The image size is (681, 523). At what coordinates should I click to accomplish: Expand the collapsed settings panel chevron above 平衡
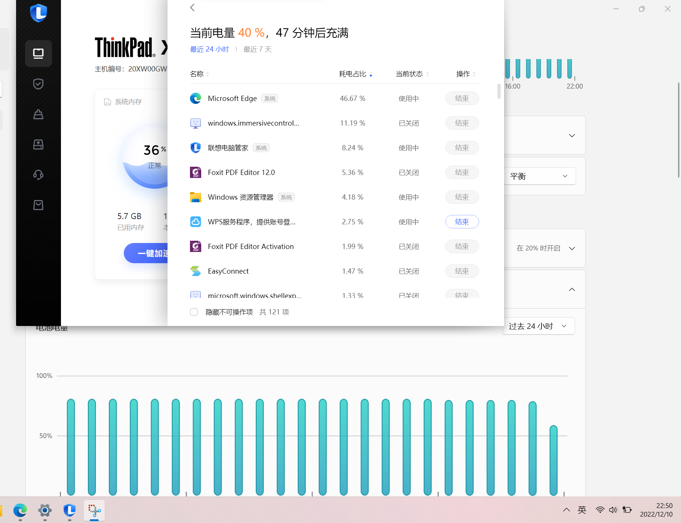(572, 135)
